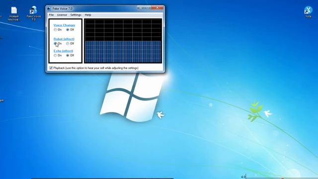318x179 pixels.
Task: Enable the Robot effect On option
Action: (x=55, y=43)
